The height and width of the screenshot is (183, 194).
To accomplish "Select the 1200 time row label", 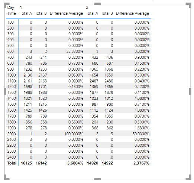I will 12,87.
